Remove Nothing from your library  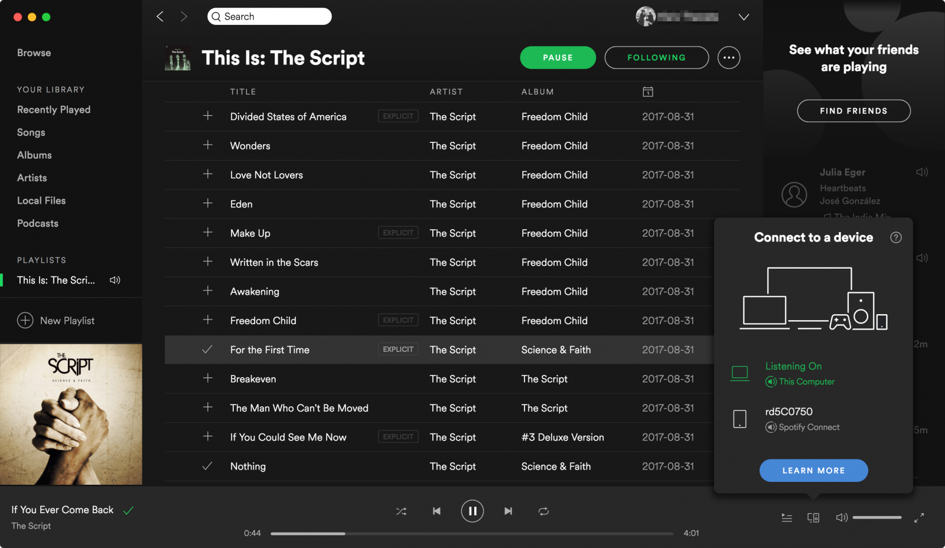(207, 466)
